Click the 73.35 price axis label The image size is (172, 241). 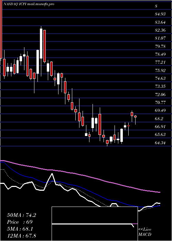coord(160,86)
